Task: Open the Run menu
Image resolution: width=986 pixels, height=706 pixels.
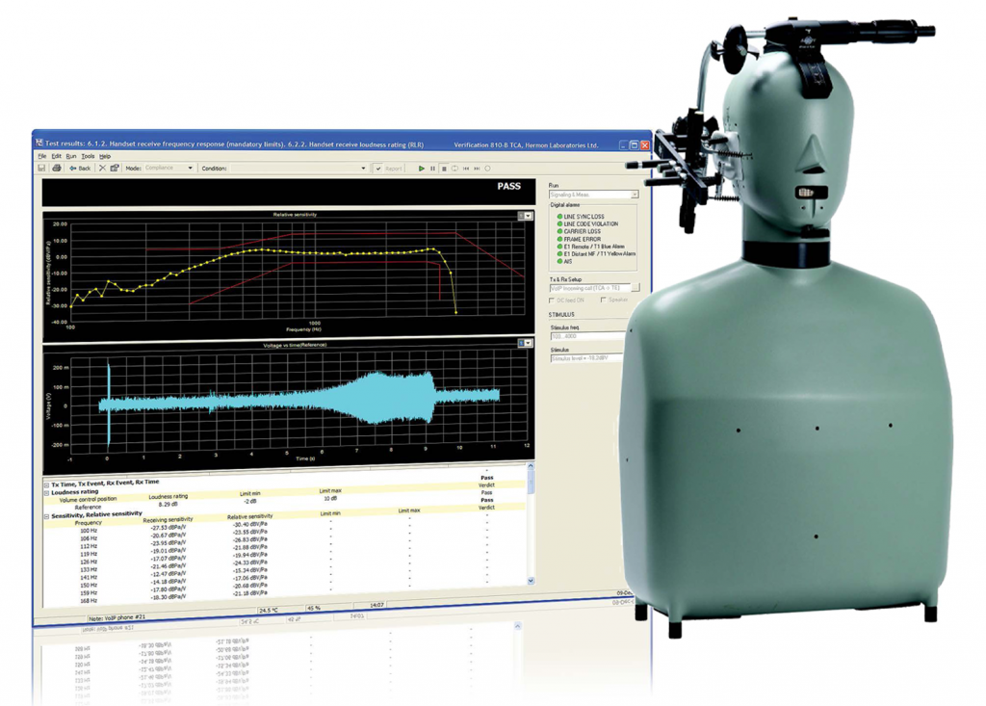Action: click(71, 156)
